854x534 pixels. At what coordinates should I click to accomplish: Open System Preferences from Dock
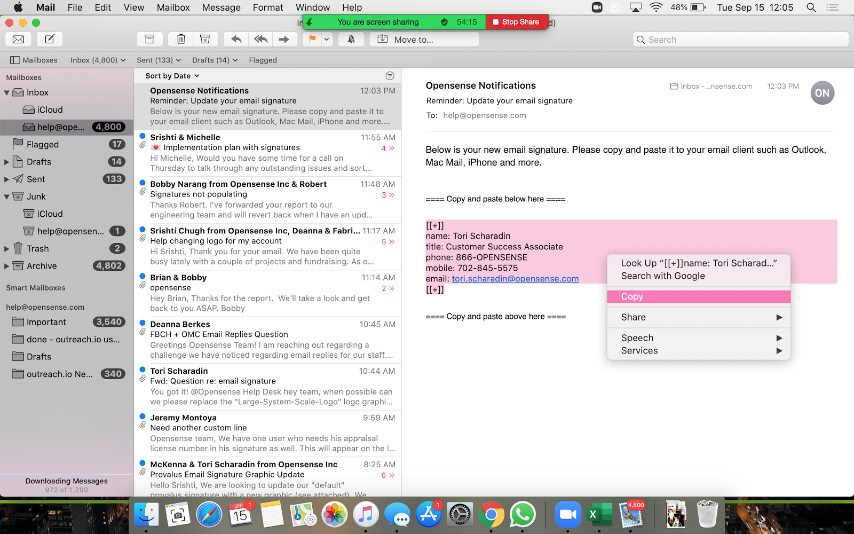click(460, 515)
